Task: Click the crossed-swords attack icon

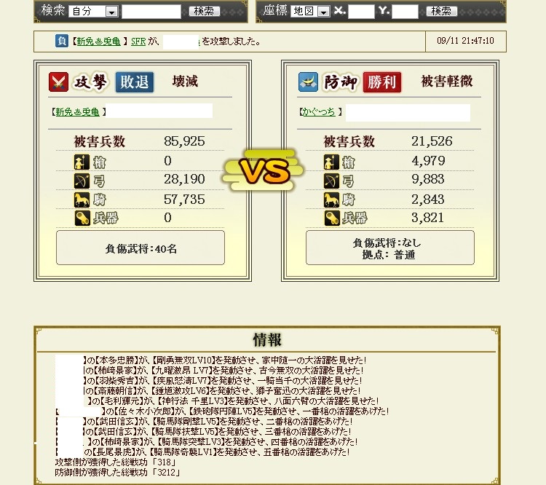Action: 58,82
